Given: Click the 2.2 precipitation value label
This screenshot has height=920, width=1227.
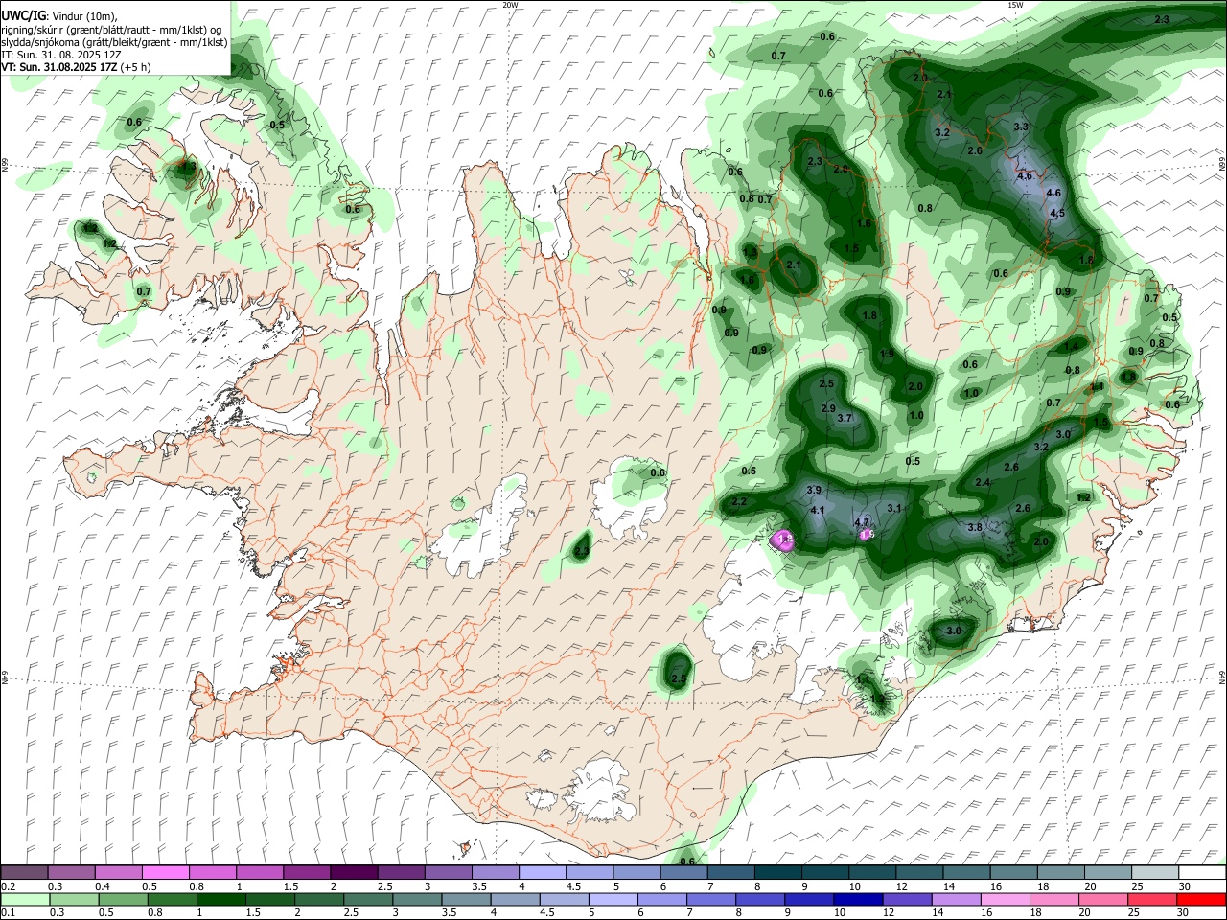Looking at the screenshot, I should click(738, 501).
